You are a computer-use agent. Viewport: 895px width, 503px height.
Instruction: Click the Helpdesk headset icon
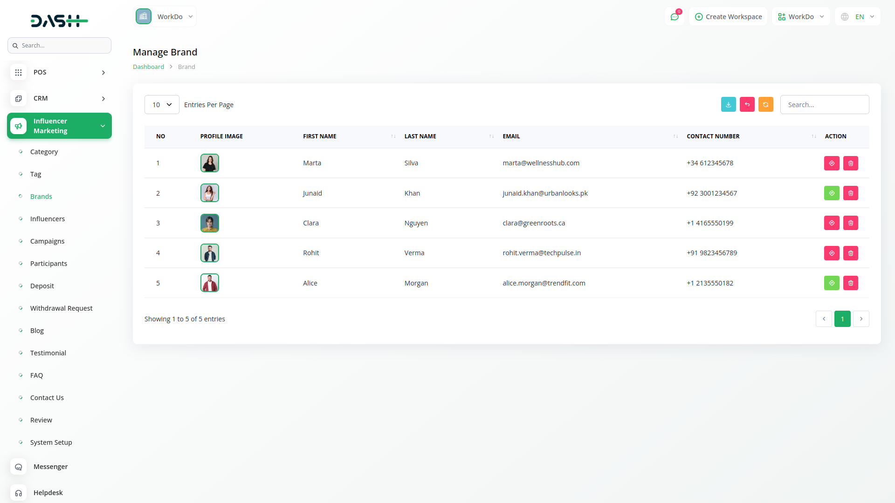pos(19,493)
